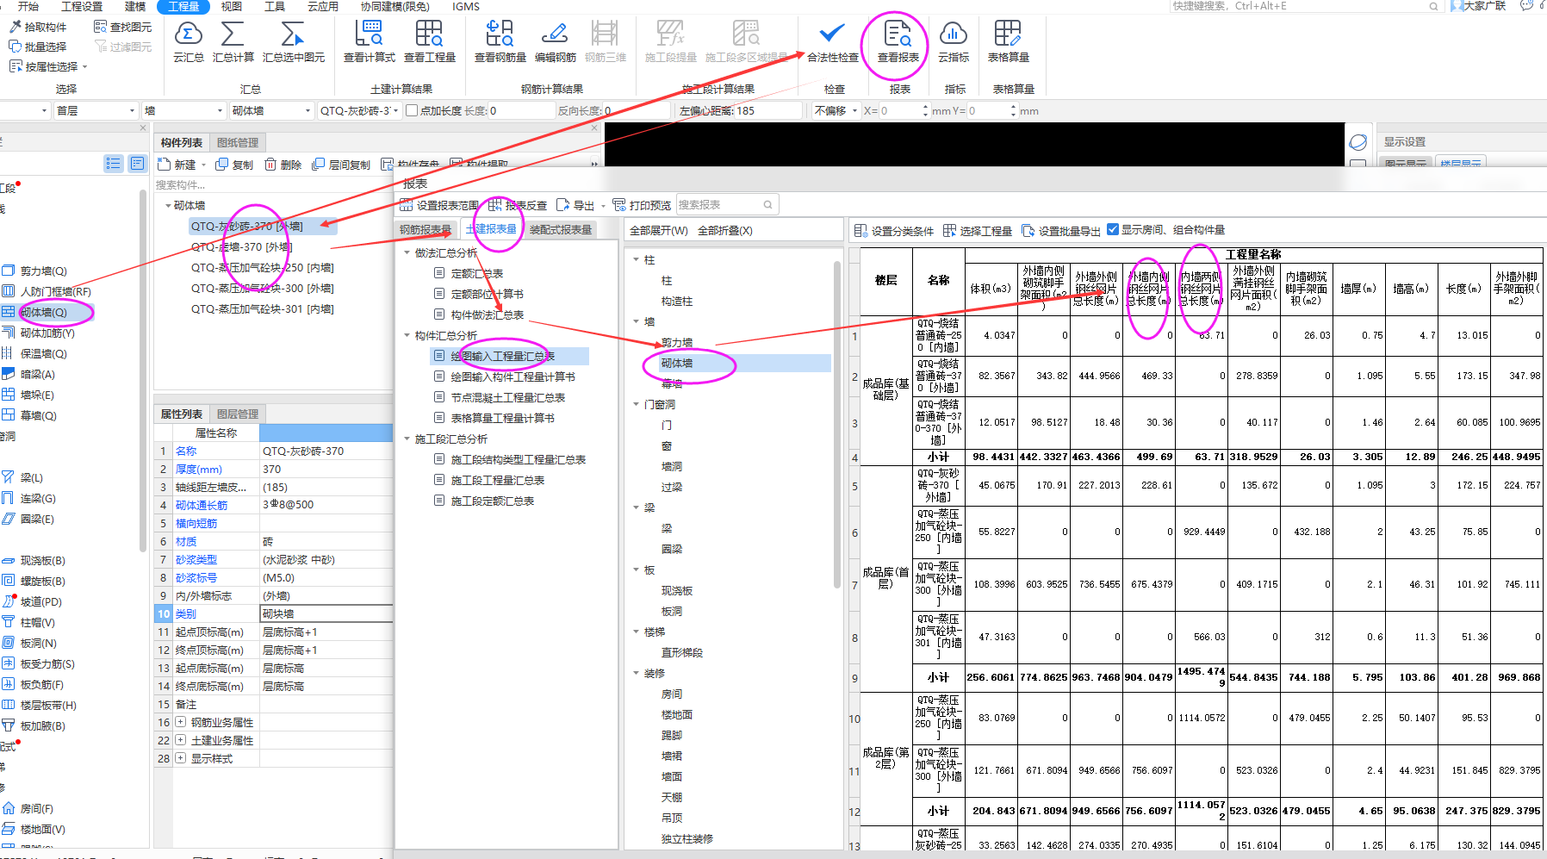The image size is (1547, 859).
Task: Click the 左偏心距离 input field
Action: click(x=767, y=110)
